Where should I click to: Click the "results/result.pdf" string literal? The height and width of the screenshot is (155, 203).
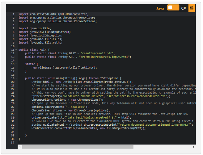[x=98, y=53]
